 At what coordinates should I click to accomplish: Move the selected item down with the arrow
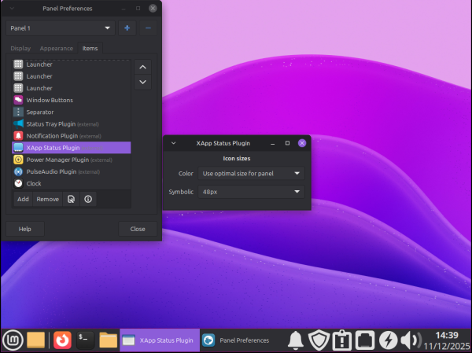click(x=142, y=82)
